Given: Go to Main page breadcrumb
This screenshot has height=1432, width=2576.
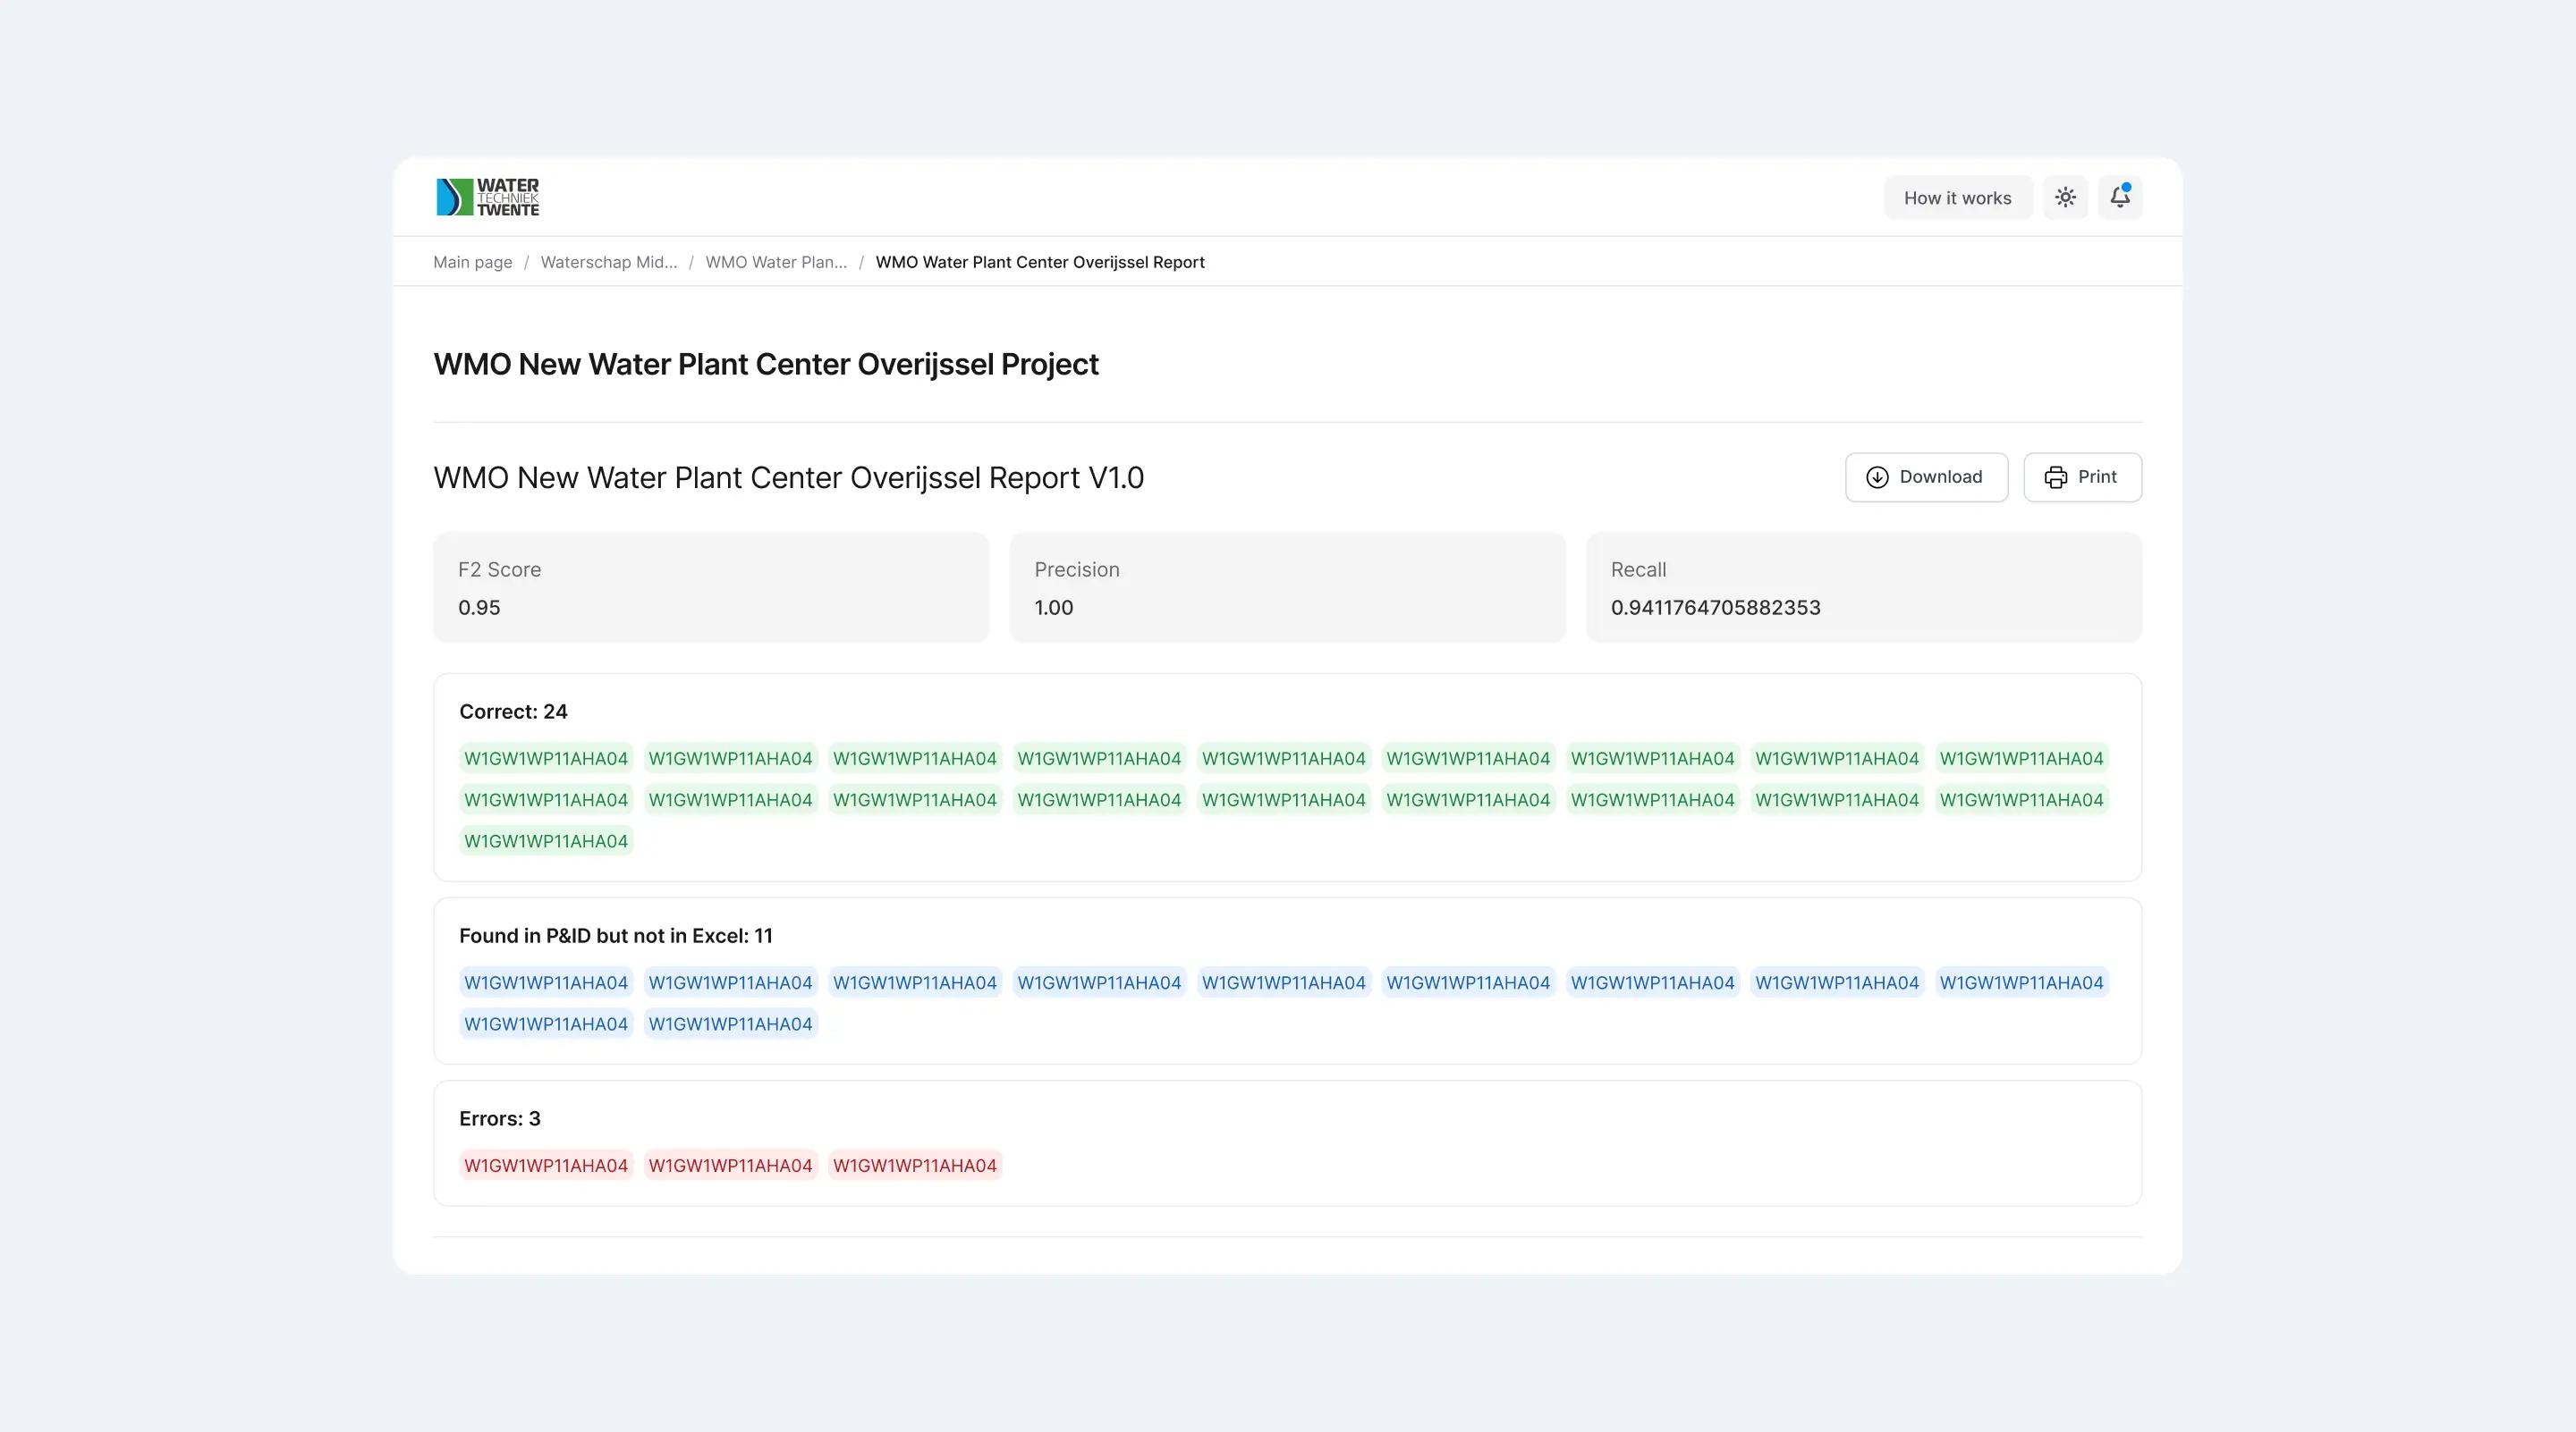Looking at the screenshot, I should coord(472,262).
